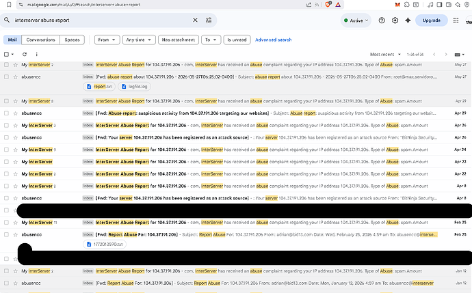Screen dimensions: 472x293
Task: Switch to the Spaces tab
Action: coord(72,40)
